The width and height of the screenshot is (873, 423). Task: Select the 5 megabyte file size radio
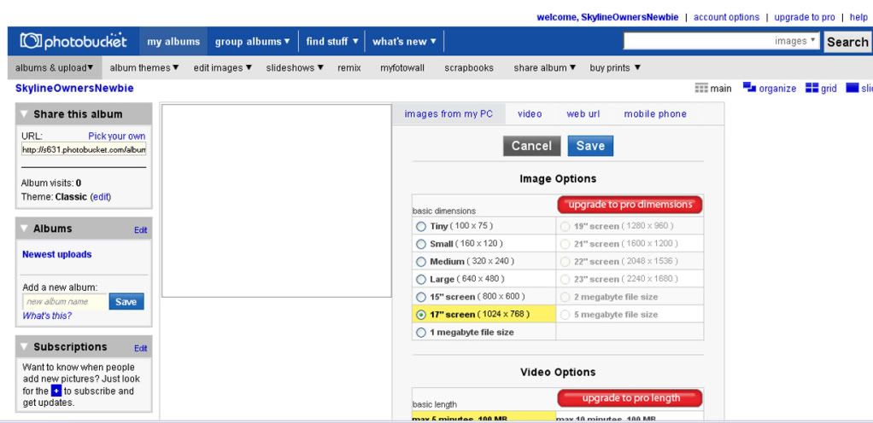[x=565, y=315]
